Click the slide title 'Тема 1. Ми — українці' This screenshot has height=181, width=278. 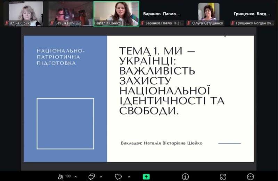click(x=172, y=81)
